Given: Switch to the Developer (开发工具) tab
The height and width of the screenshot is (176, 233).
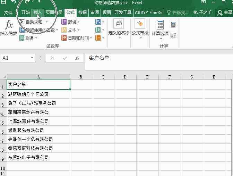Looking at the screenshot, I should coord(123,12).
